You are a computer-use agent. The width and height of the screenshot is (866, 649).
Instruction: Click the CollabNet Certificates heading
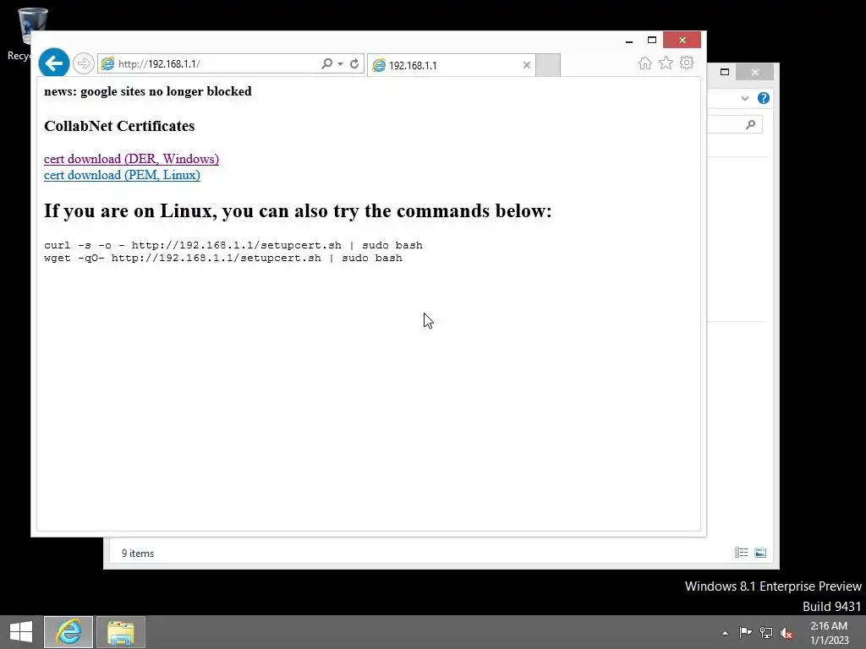pyautogui.click(x=119, y=126)
